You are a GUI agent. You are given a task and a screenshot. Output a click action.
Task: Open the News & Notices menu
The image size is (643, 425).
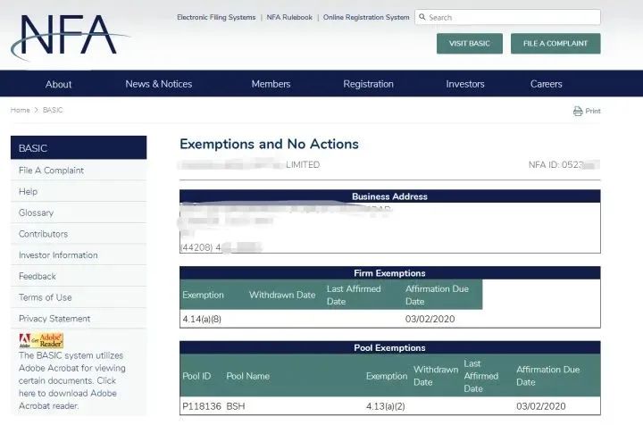click(x=159, y=84)
